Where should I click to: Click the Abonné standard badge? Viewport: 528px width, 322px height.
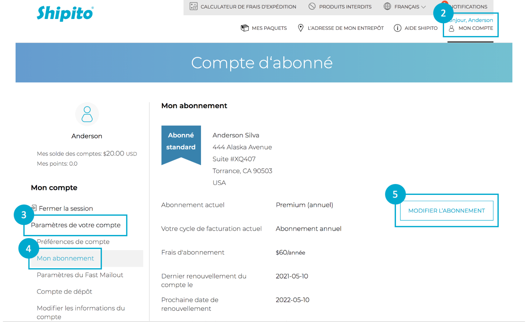[181, 145]
